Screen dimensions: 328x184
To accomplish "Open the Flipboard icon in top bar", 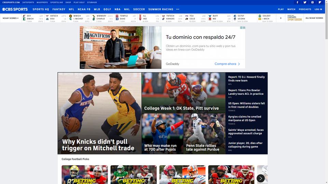I will (x=320, y=2).
